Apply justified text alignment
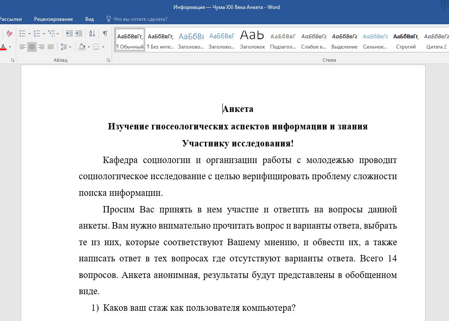 51,47
